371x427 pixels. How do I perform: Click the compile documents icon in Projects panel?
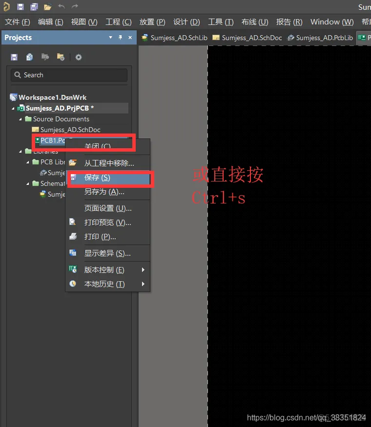coord(29,57)
